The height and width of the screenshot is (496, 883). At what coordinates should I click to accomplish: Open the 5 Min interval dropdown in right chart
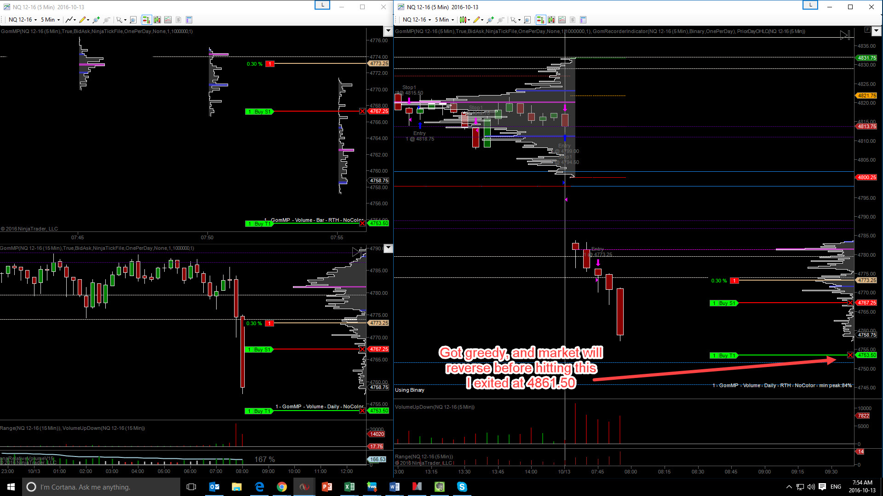(444, 20)
